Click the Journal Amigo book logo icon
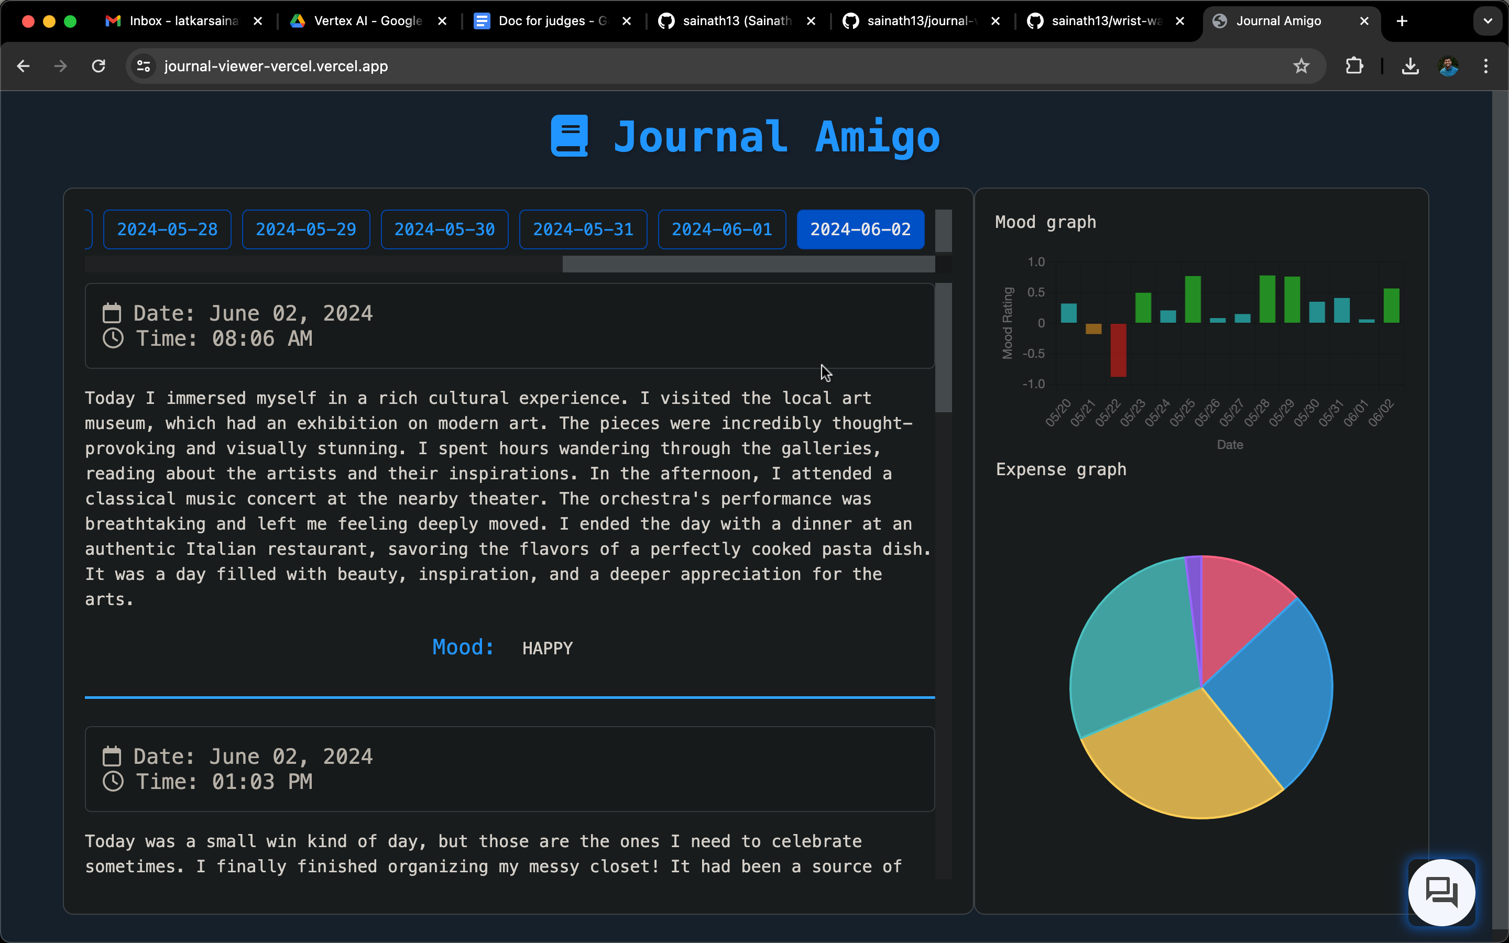The image size is (1509, 943). point(570,136)
